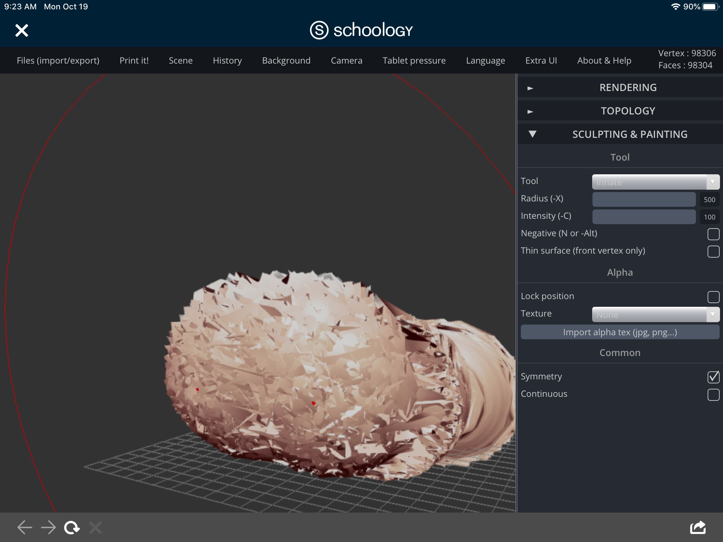Click the Intensity value field showing 100
Viewport: 723px width, 542px height.
(709, 217)
